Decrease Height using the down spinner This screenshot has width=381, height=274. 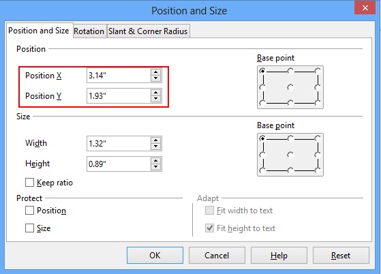point(155,167)
